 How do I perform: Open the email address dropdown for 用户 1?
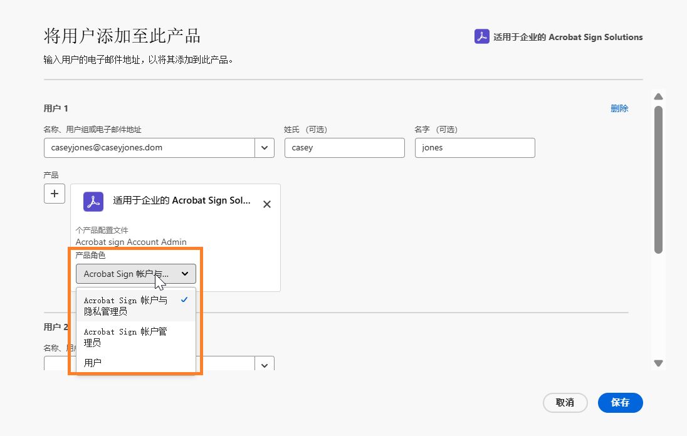pos(264,148)
